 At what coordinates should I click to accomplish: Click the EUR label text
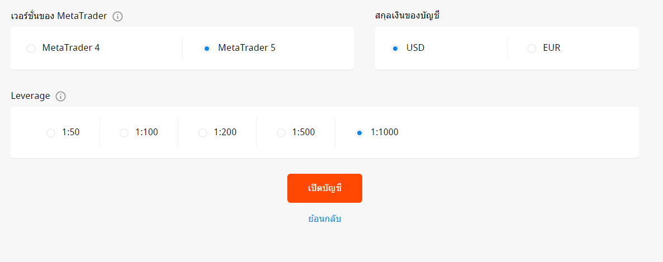click(x=552, y=47)
